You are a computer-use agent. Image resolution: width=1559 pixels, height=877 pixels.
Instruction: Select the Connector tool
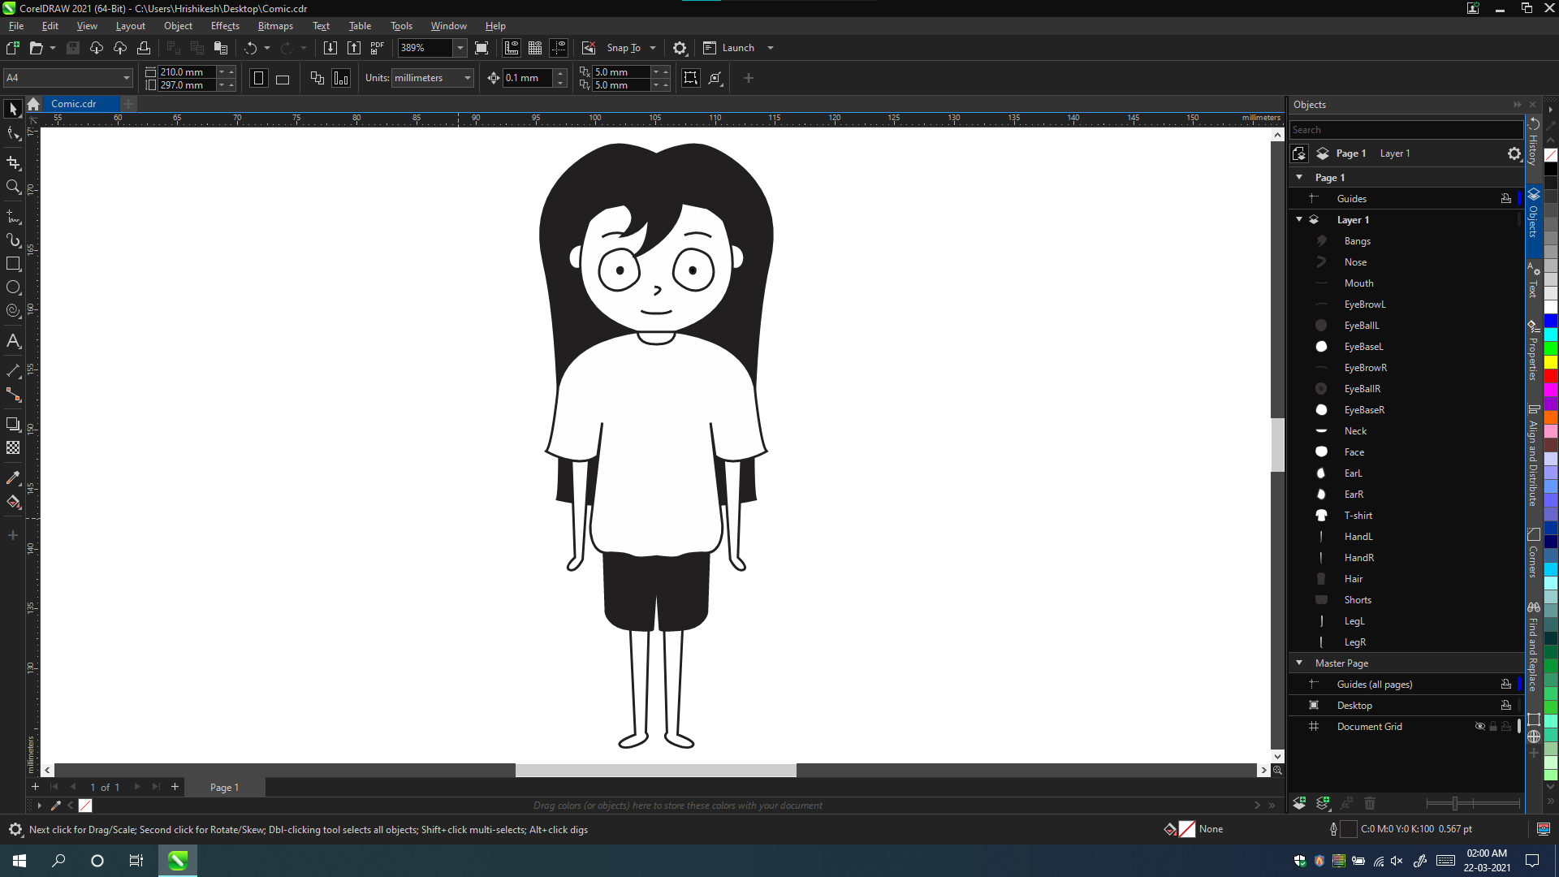pyautogui.click(x=13, y=395)
